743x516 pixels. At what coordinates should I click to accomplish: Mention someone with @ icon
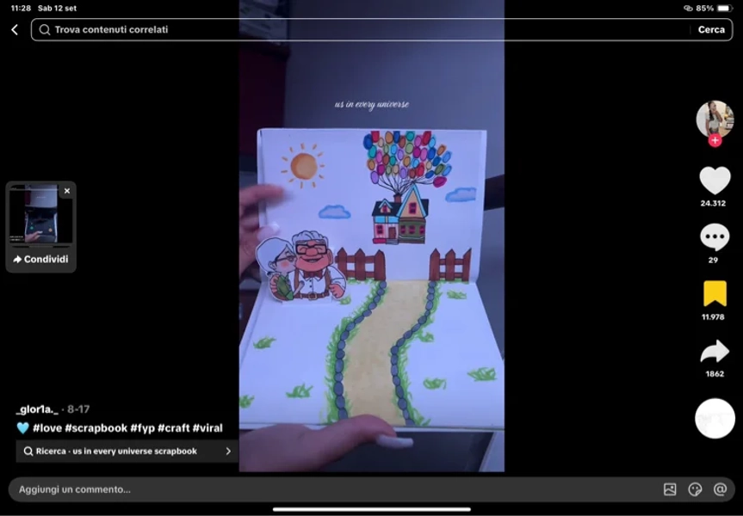[x=721, y=489]
